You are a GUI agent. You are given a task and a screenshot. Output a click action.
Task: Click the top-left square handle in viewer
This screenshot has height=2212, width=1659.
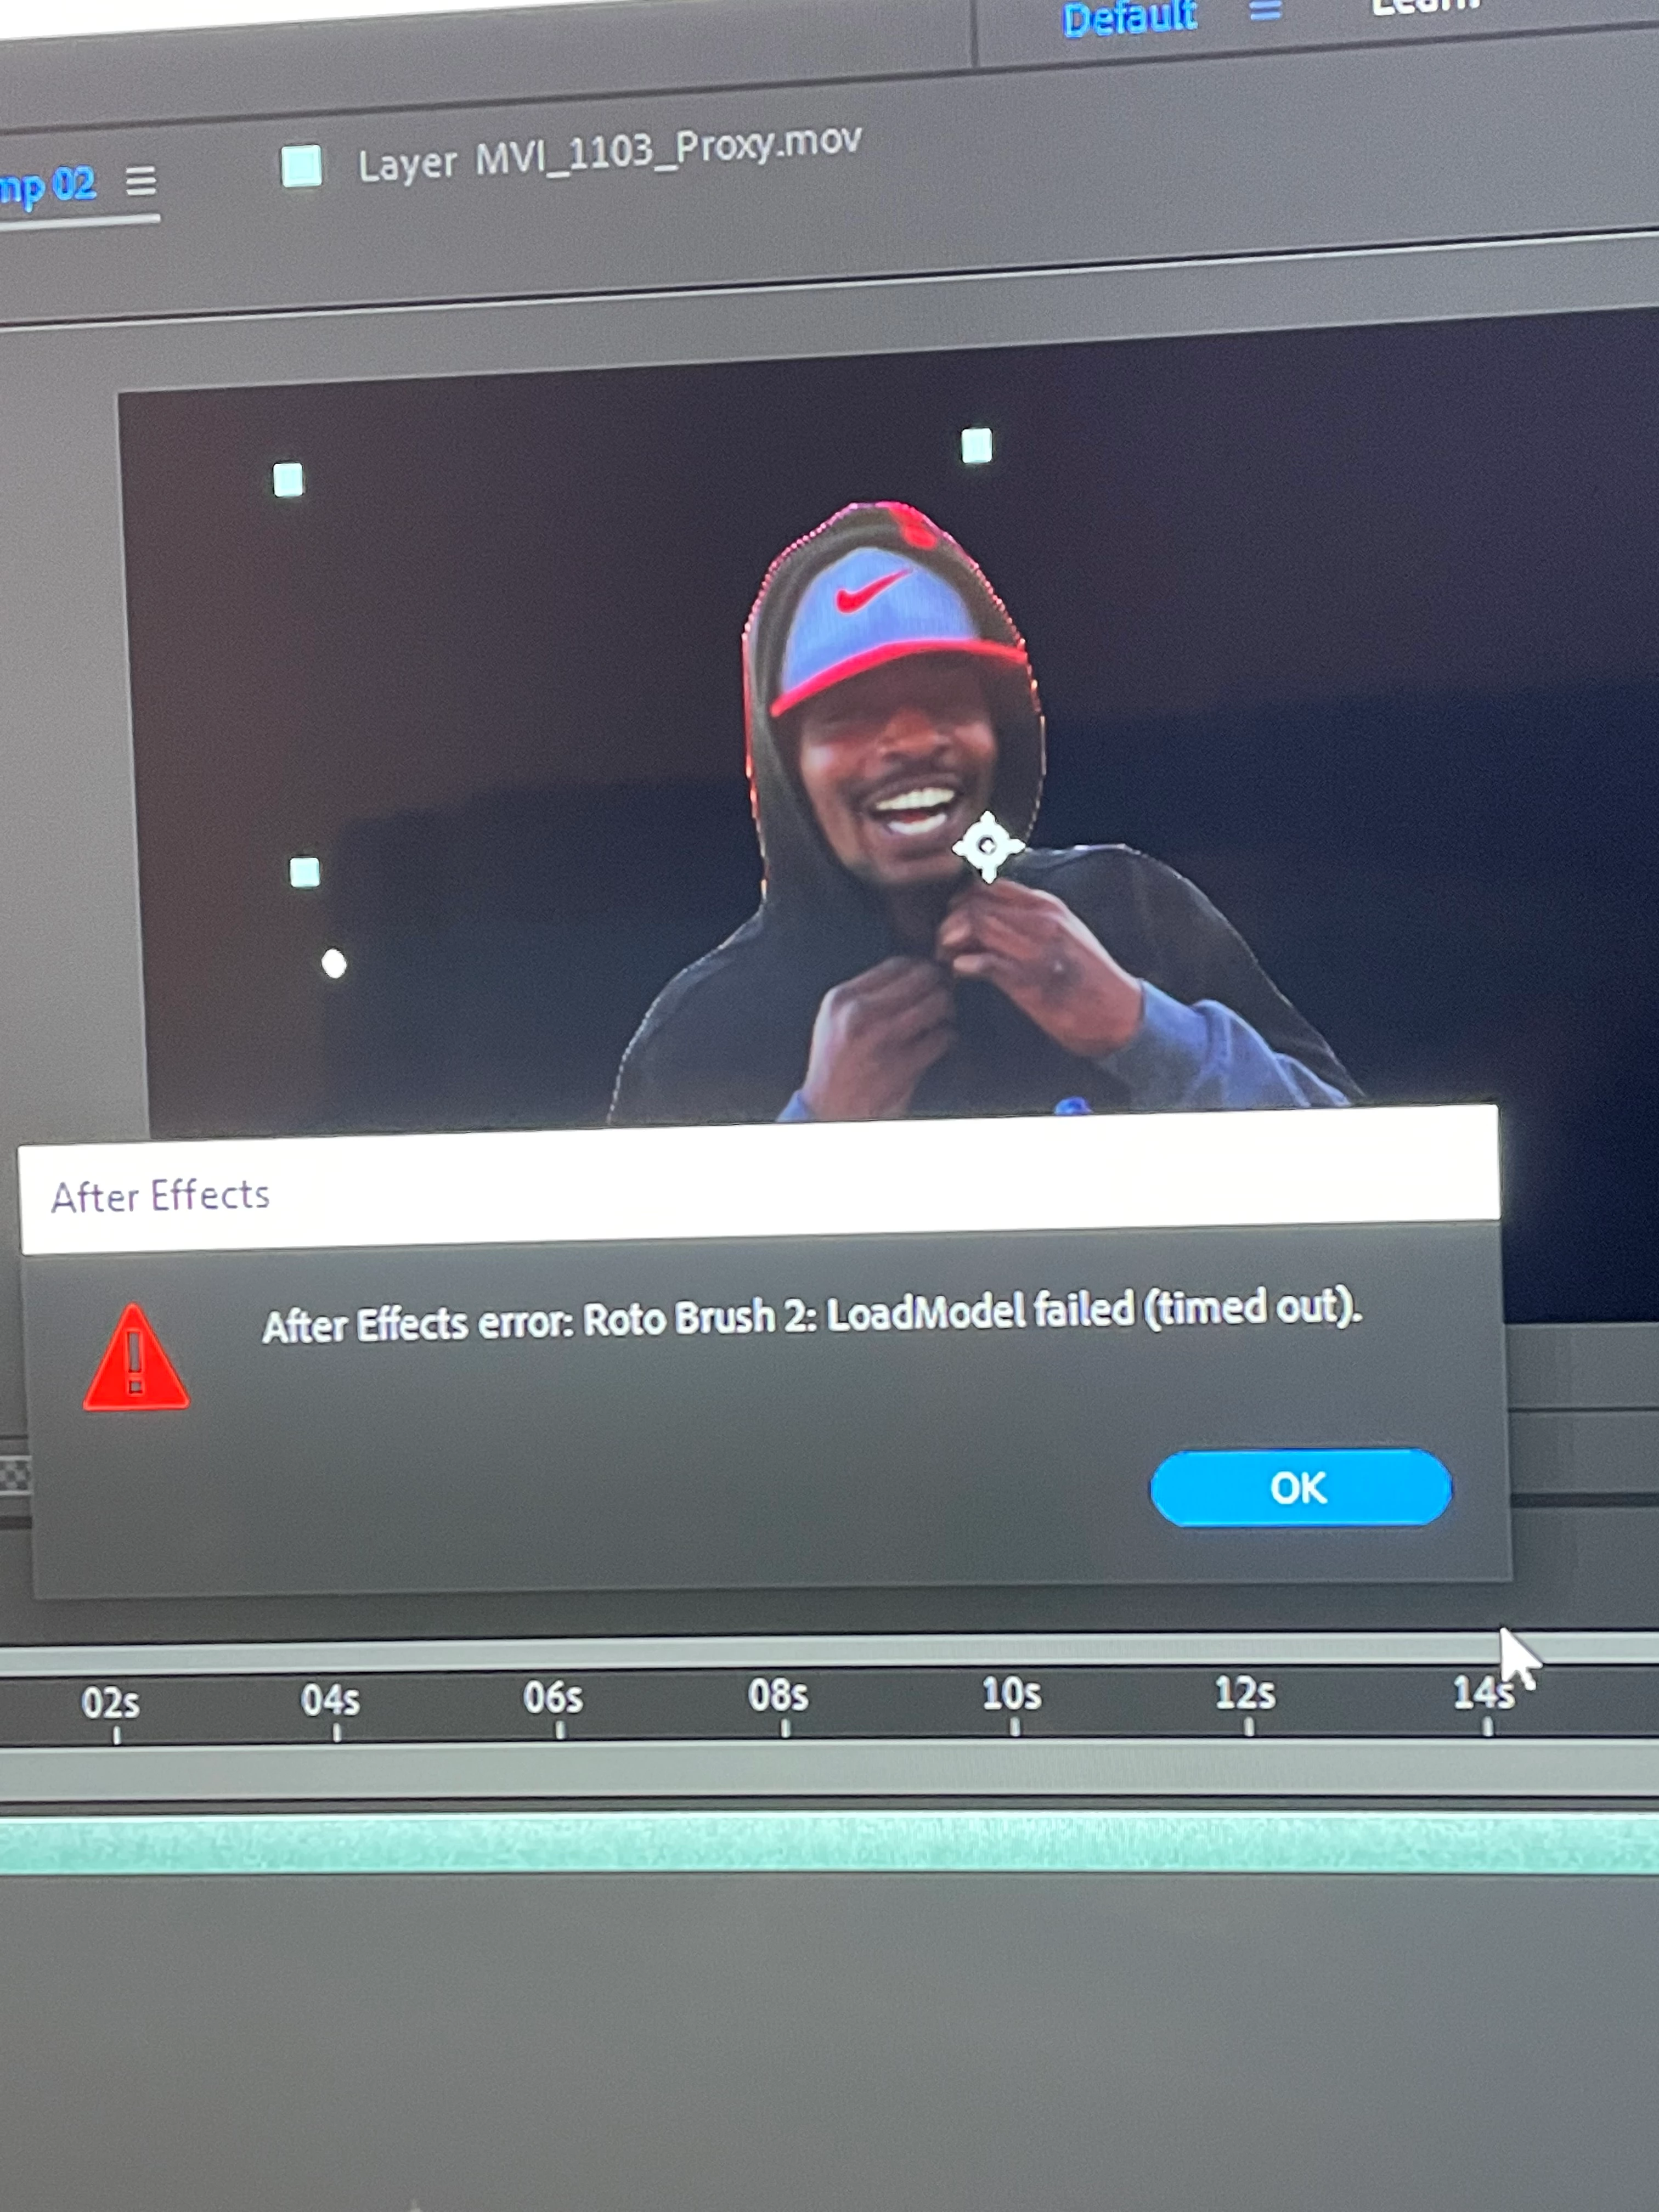288,480
